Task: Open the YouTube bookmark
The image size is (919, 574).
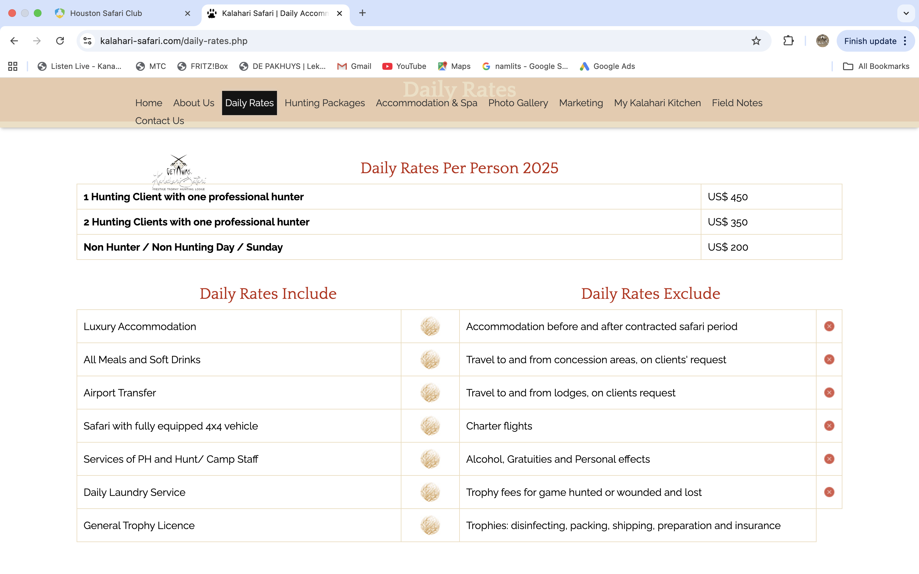Action: tap(404, 66)
